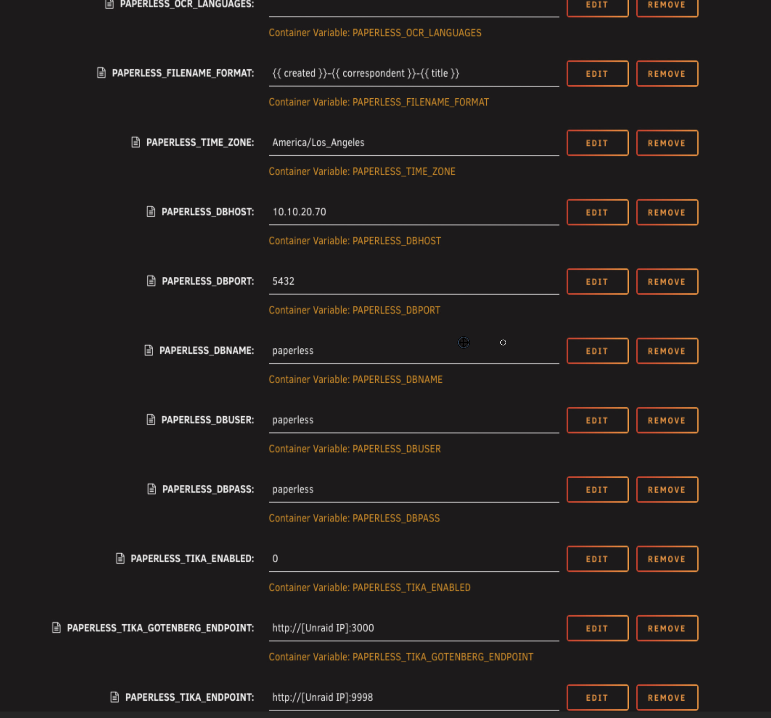Remove the PAPERLESS_TIME_ZONE variable

(667, 143)
